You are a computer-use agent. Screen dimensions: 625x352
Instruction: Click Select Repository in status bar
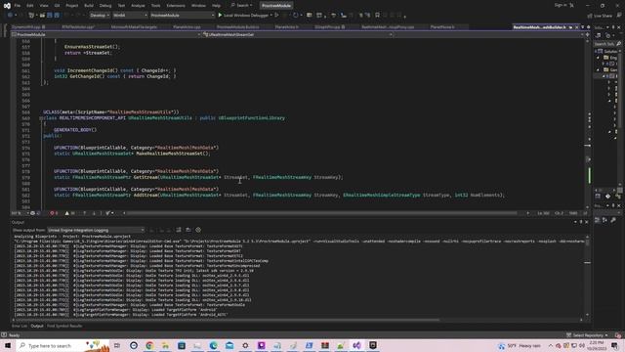click(x=588, y=335)
